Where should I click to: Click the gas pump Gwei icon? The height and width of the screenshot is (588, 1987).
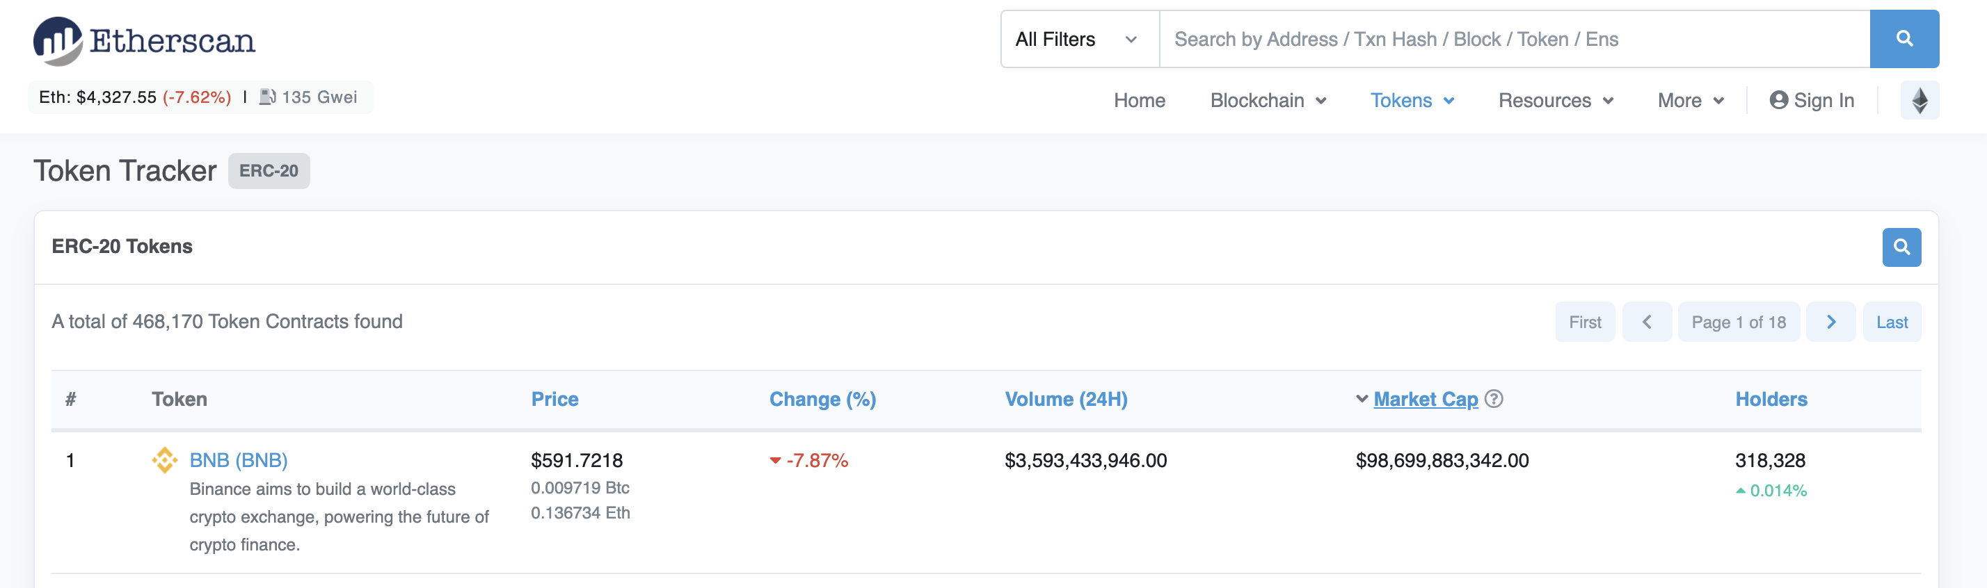click(267, 97)
